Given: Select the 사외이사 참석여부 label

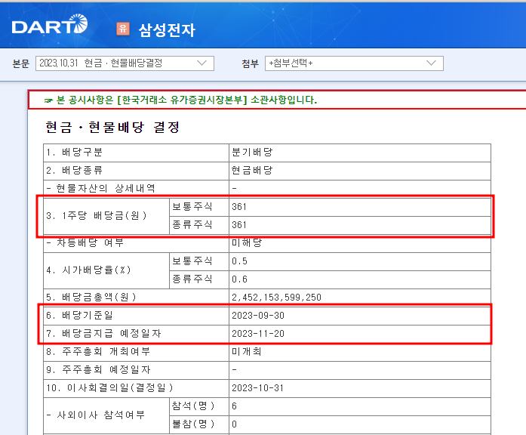Looking at the screenshot, I should click(x=96, y=415).
